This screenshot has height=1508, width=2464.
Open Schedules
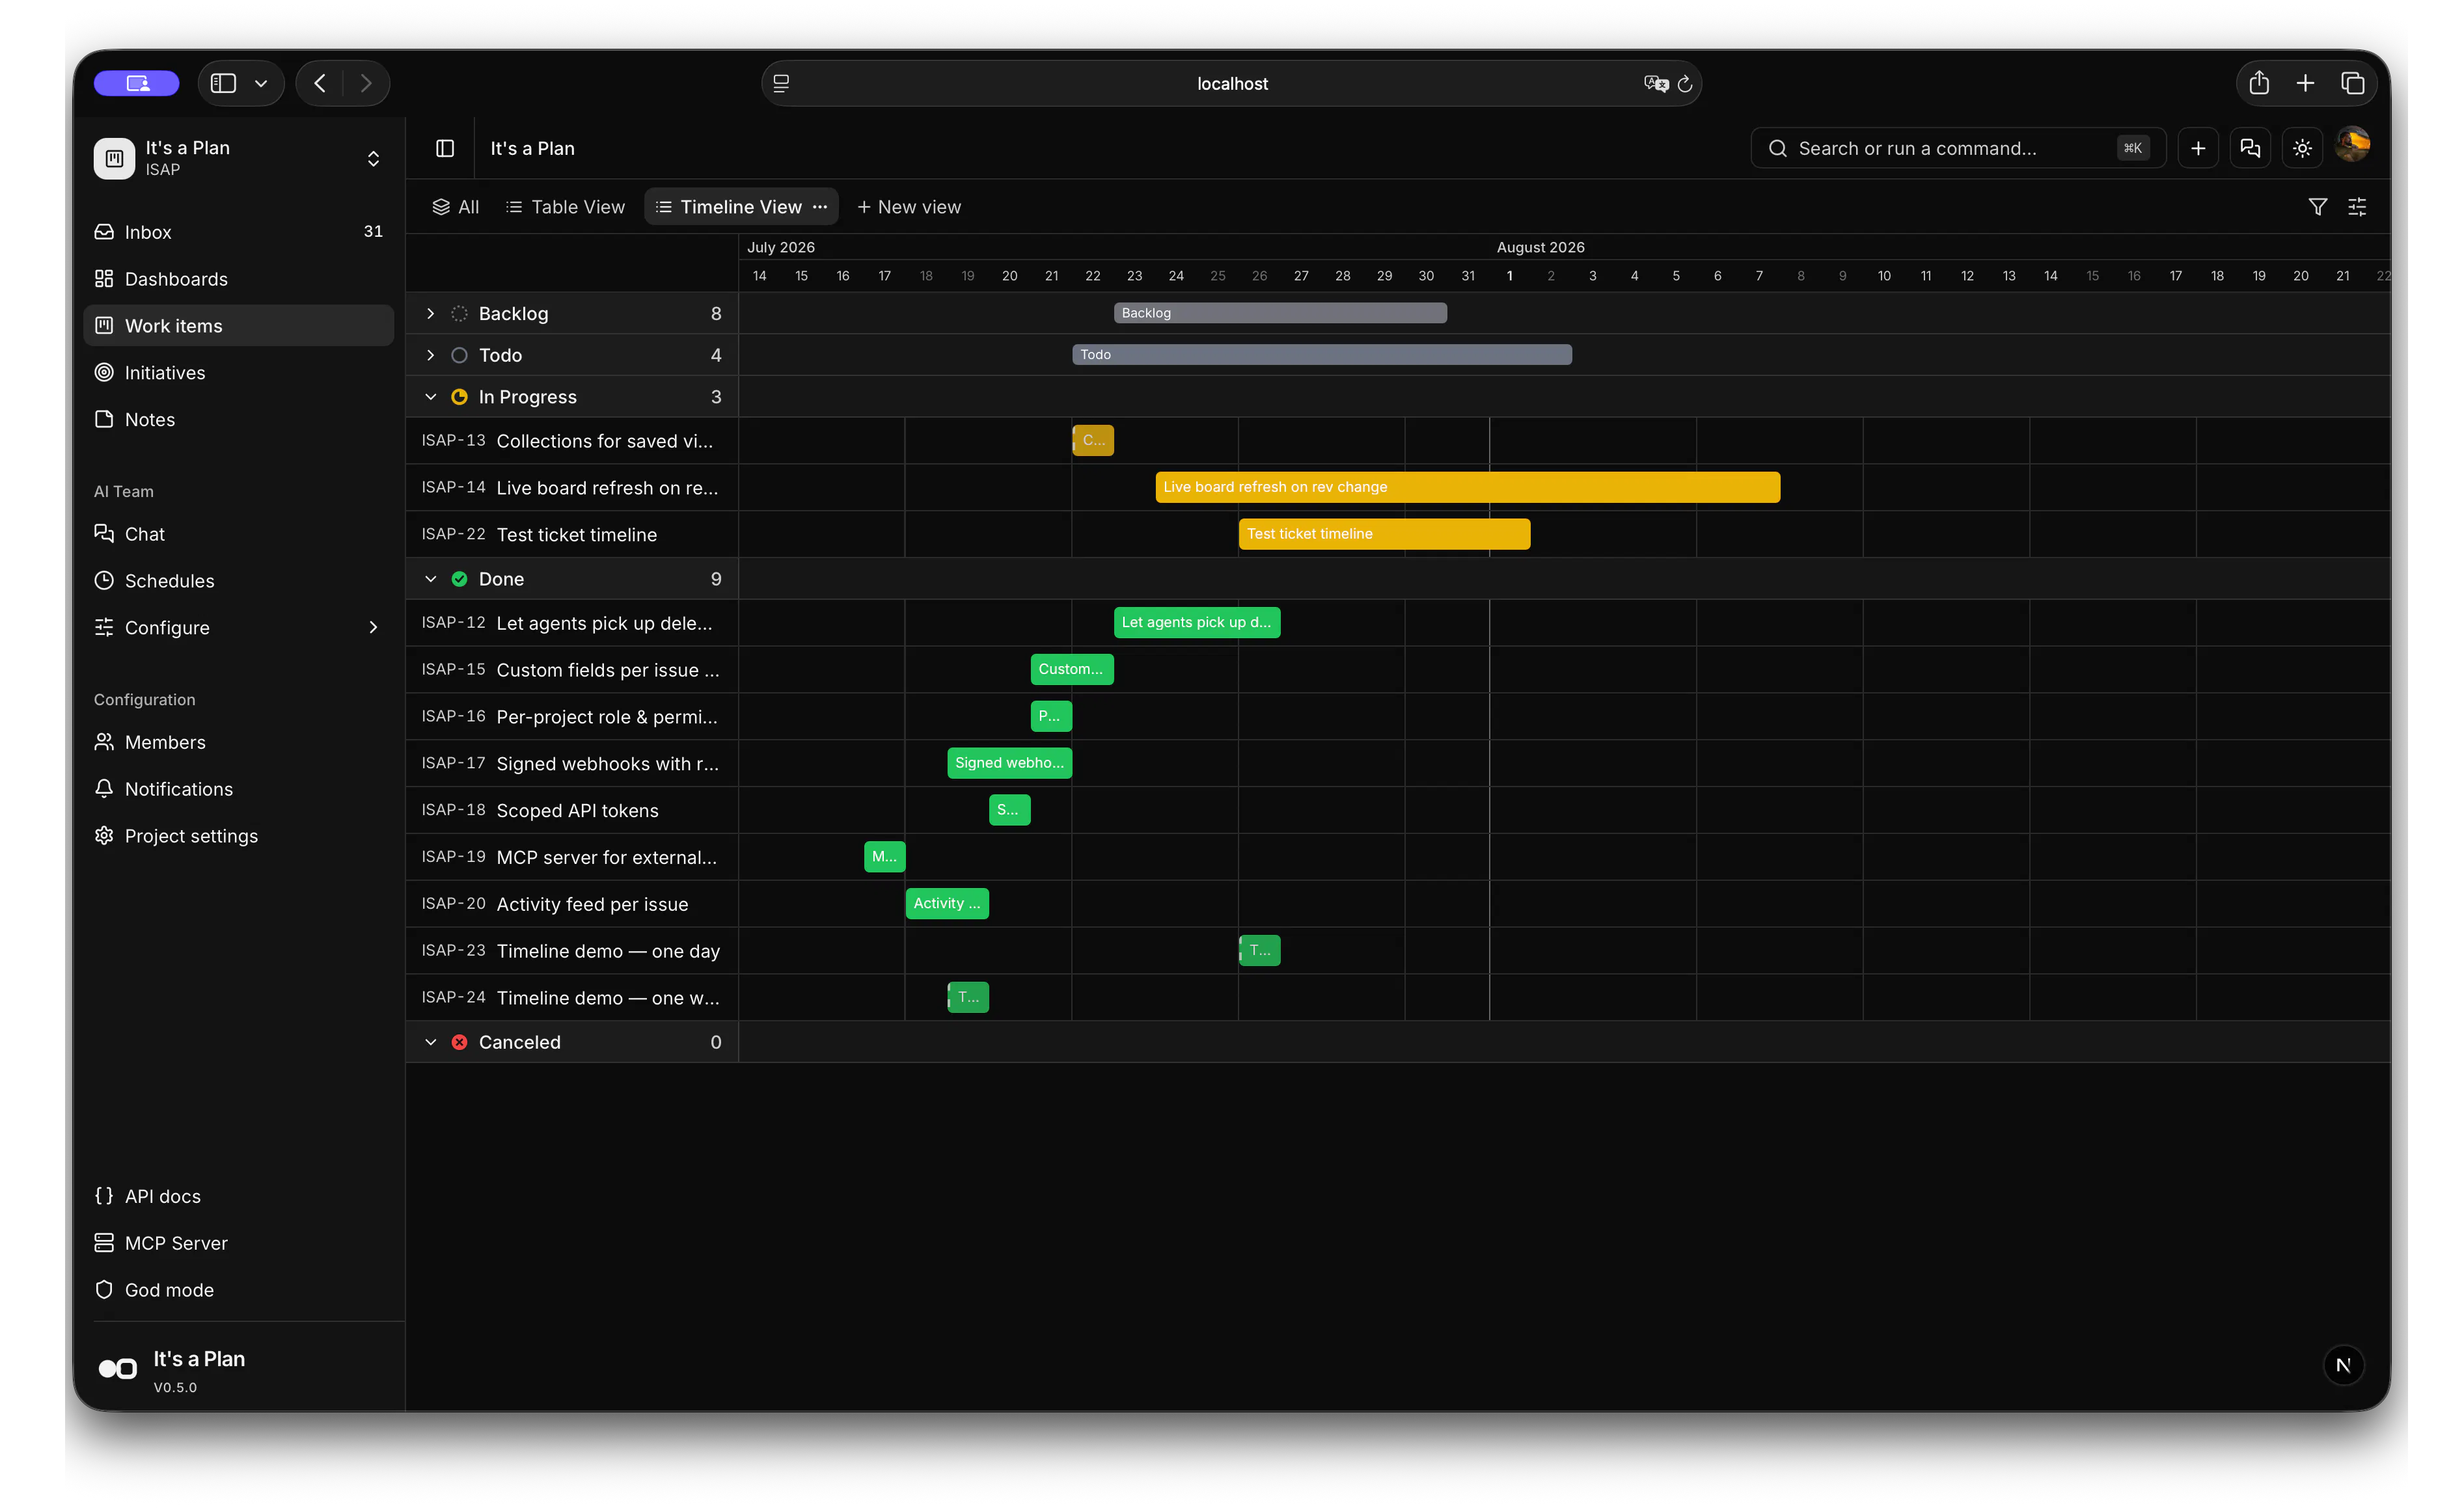click(x=238, y=580)
